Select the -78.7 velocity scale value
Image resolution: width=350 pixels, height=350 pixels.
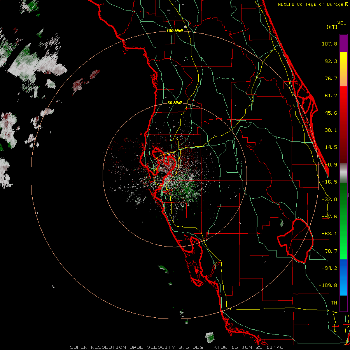pos(329,251)
